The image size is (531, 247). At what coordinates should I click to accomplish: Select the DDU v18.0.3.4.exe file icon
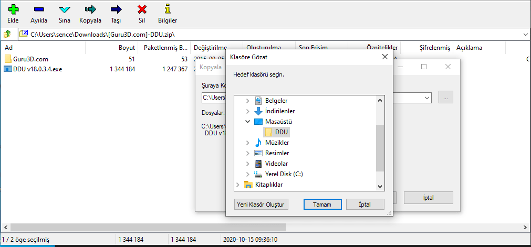[x=8, y=69]
